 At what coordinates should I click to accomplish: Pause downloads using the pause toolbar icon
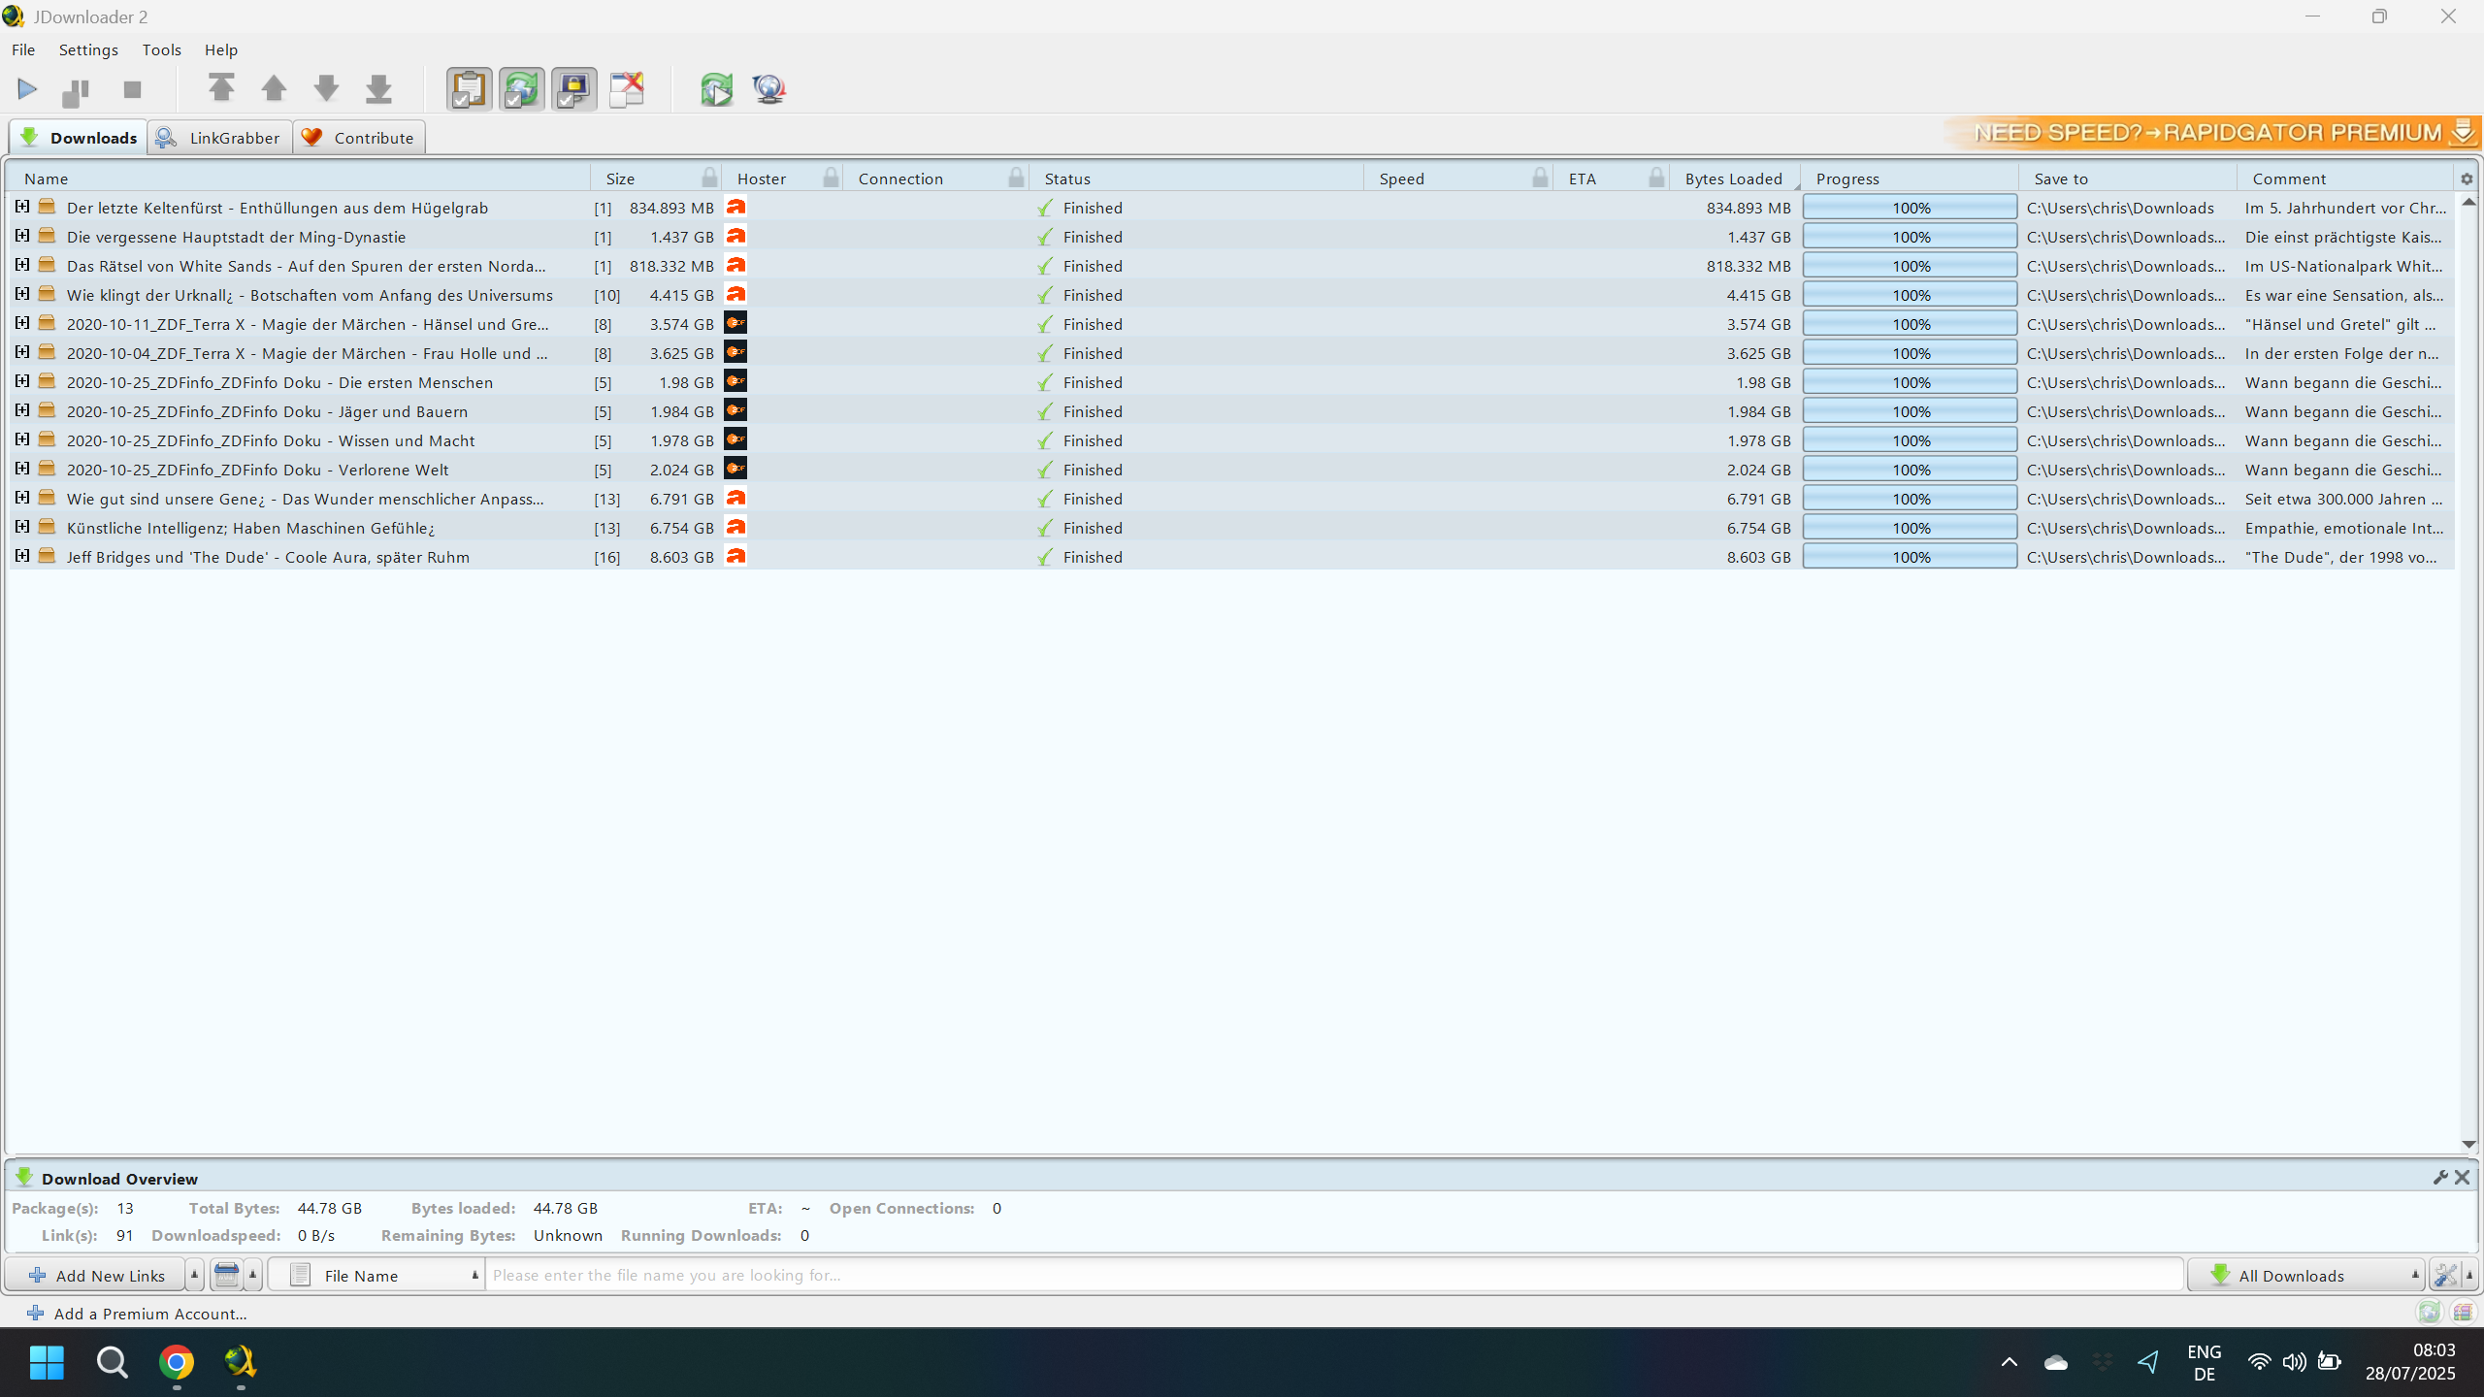tap(76, 90)
